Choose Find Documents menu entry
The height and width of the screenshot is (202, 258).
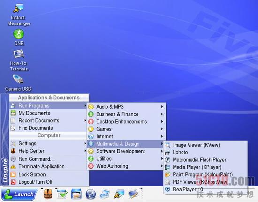pos(48,128)
